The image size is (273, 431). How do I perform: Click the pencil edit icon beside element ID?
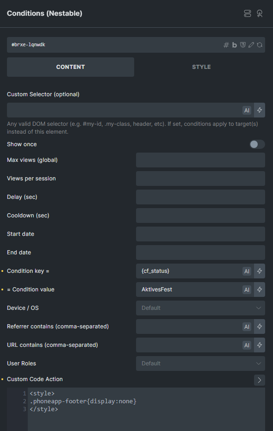click(x=251, y=45)
